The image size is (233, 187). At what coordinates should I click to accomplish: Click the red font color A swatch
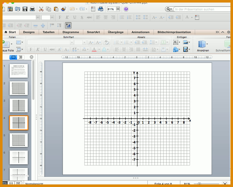pos(94,49)
